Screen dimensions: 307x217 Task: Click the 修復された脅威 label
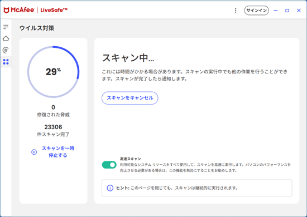[x=53, y=115]
